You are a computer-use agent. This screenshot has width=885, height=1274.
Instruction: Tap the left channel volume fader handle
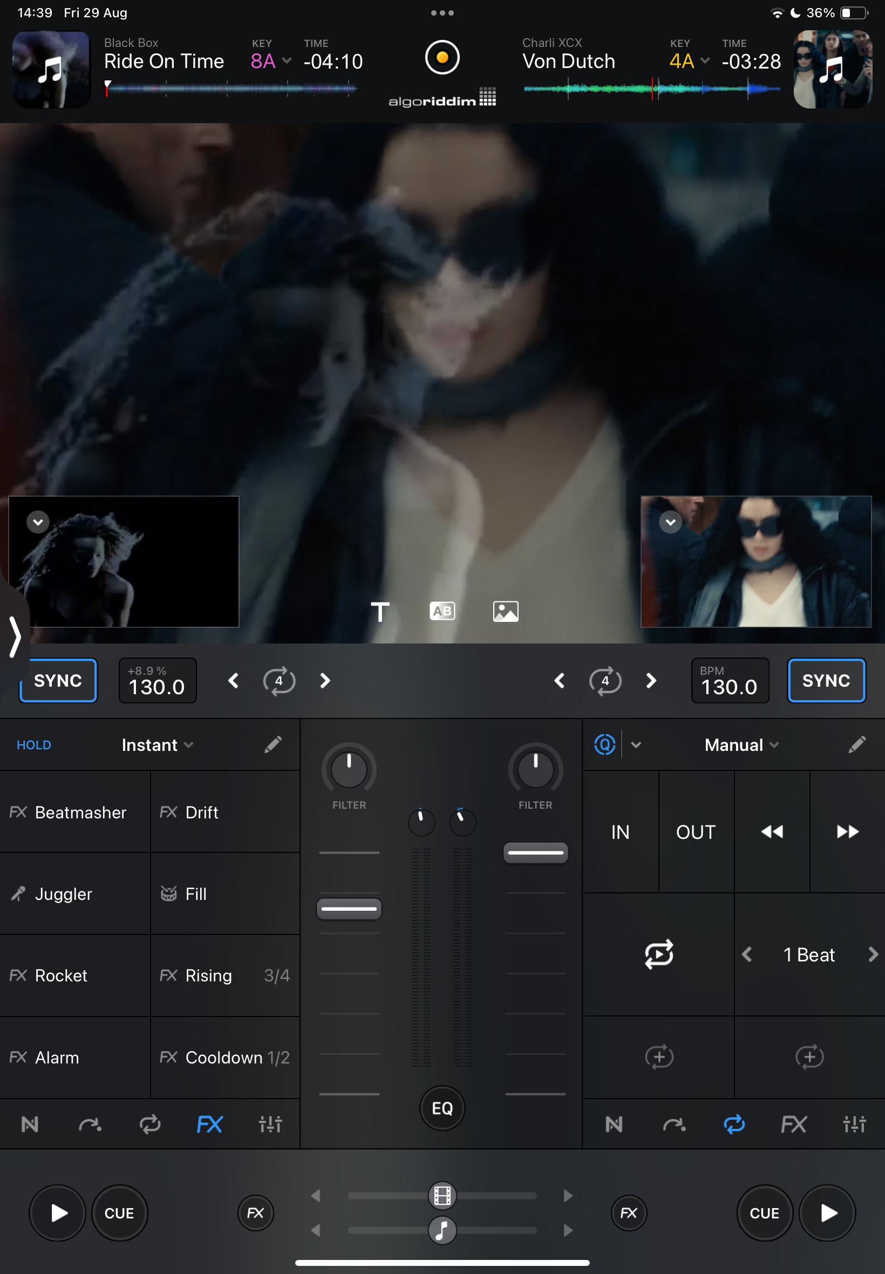point(349,909)
